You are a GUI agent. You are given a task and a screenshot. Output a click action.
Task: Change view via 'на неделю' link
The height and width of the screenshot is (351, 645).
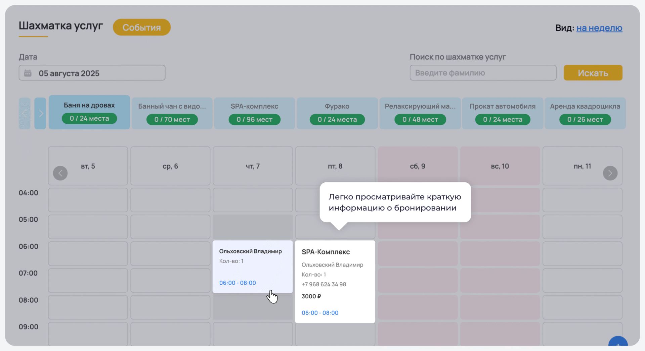click(x=599, y=28)
